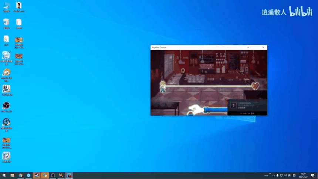
Task: Select the blank document icon beside Recycle Bin
Action: tap(19, 24)
